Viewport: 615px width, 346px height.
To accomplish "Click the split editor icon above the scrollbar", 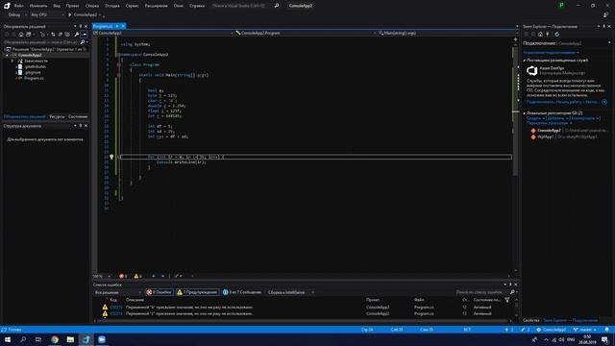I will pos(515,39).
